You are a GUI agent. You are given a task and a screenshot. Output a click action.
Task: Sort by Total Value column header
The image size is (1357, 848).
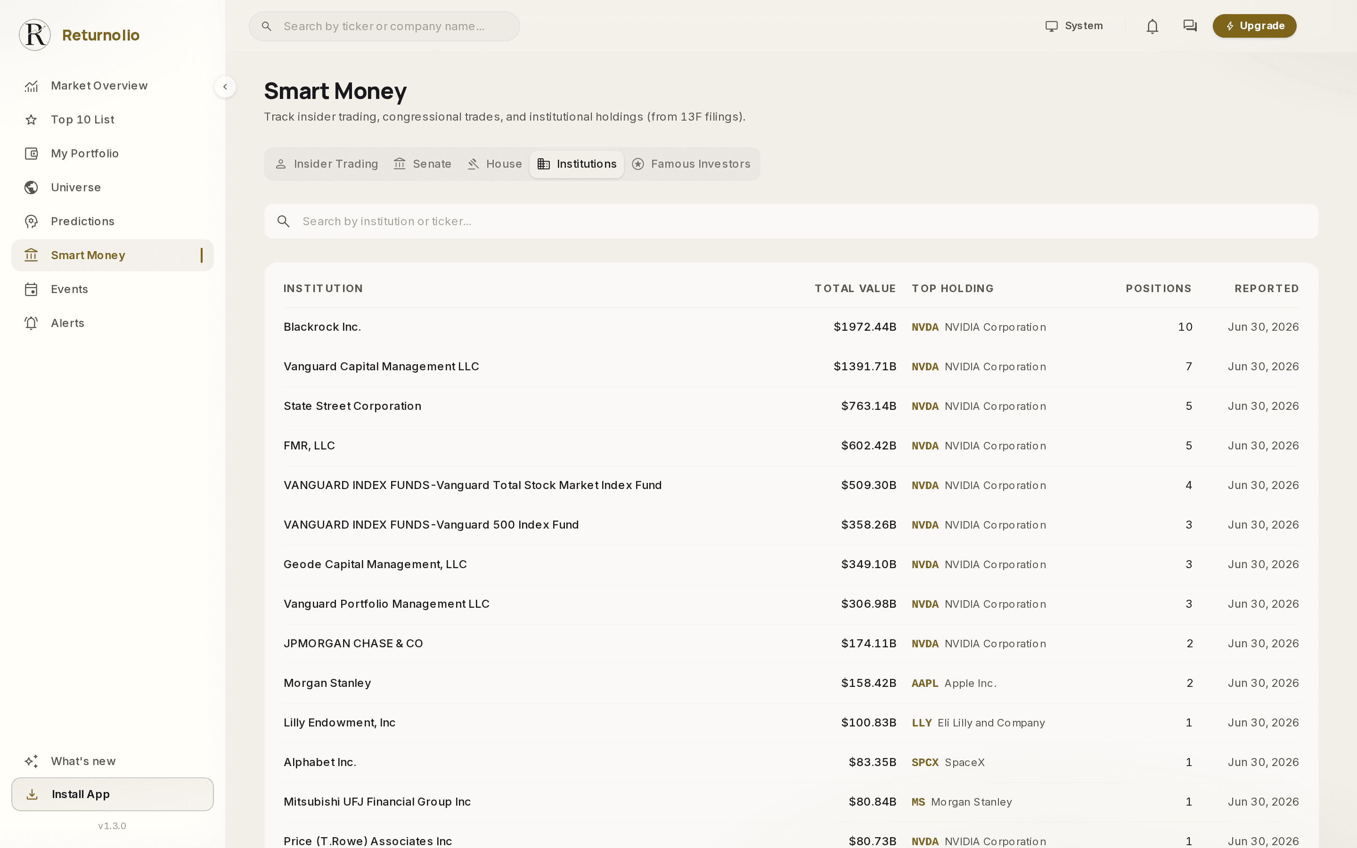click(855, 288)
